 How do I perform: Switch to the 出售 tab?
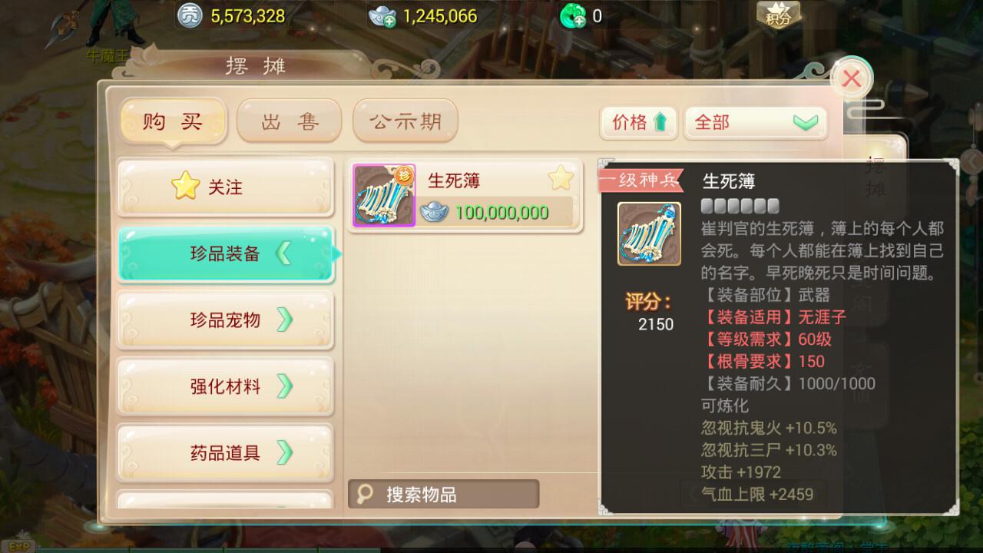click(x=289, y=121)
